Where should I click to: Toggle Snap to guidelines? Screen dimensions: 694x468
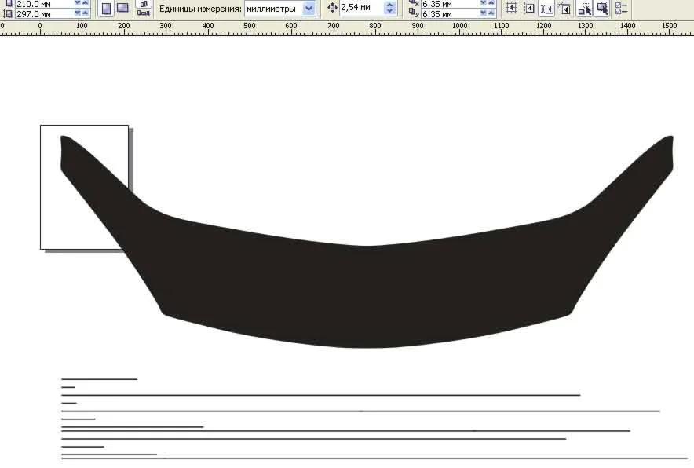529,9
